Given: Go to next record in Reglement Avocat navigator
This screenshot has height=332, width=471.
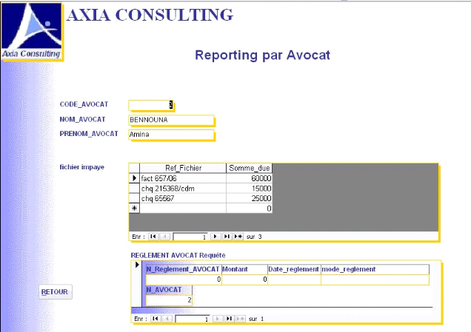Looking at the screenshot, I should 218,319.
